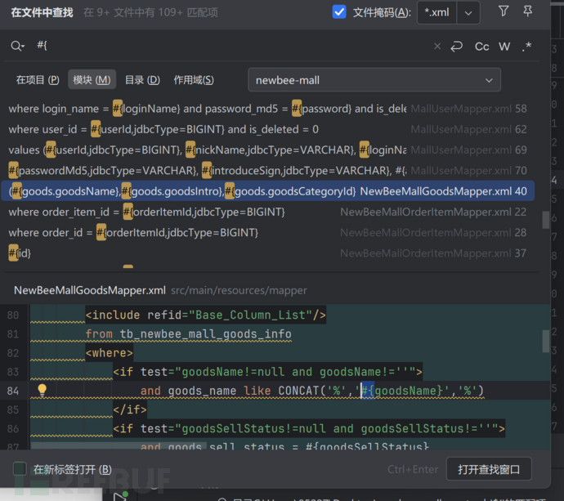
Task: Toggle whole words (W) option
Action: pyautogui.click(x=504, y=47)
